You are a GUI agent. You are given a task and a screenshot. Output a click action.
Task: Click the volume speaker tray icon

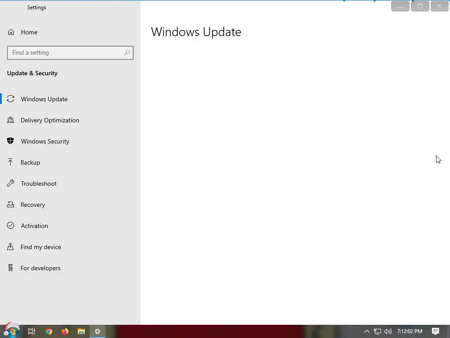tap(388, 331)
